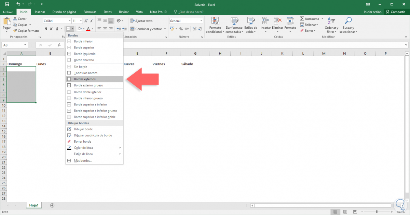The width and height of the screenshot is (410, 215).
Task: Toggle underline S formatting
Action: click(x=57, y=29)
